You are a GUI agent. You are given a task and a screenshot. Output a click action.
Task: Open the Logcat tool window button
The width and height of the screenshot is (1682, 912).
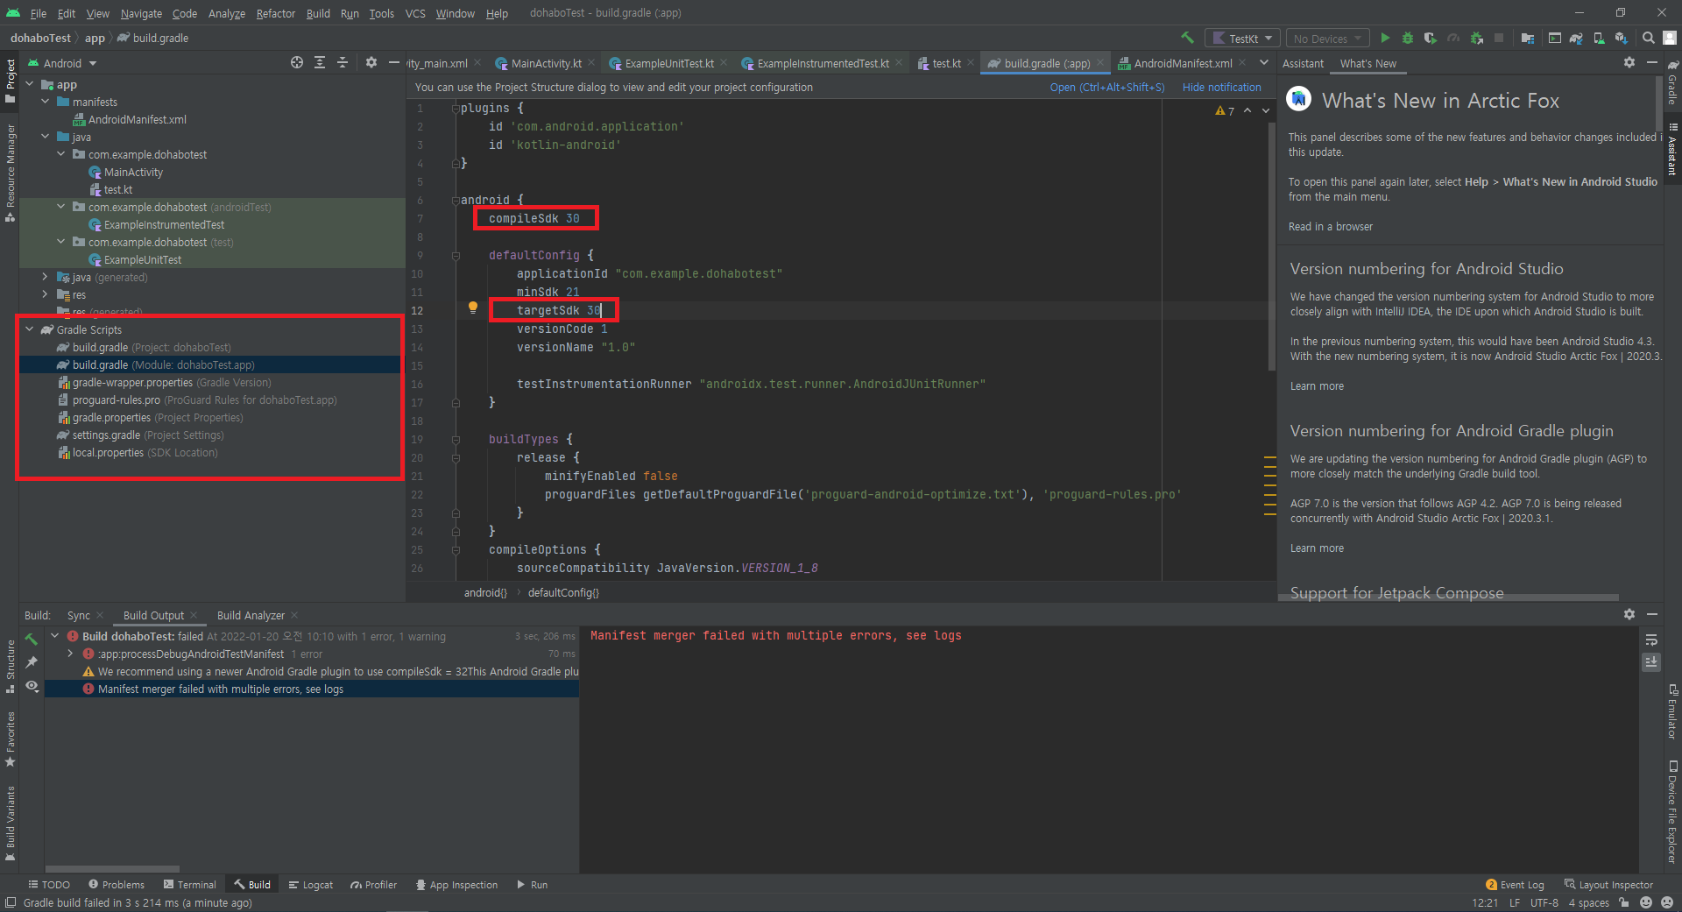click(311, 885)
